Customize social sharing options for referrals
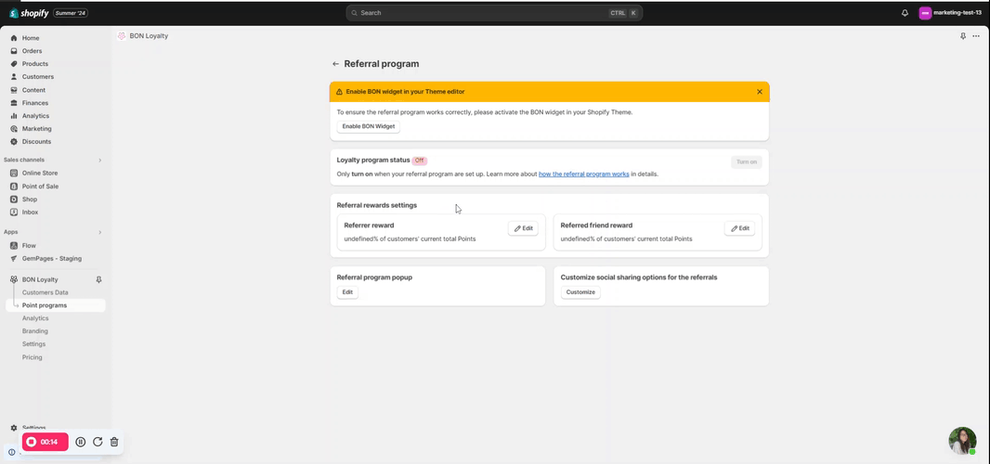 (x=580, y=292)
